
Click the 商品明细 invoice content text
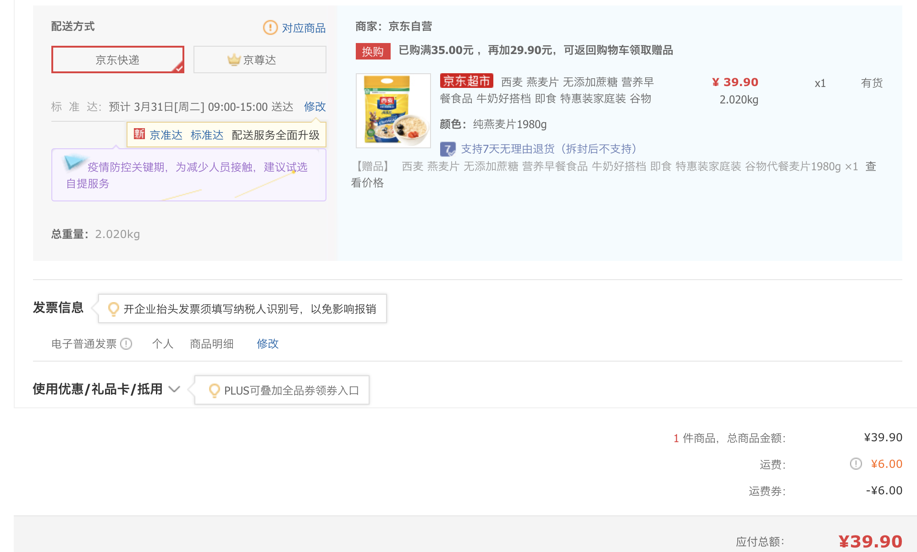click(212, 344)
